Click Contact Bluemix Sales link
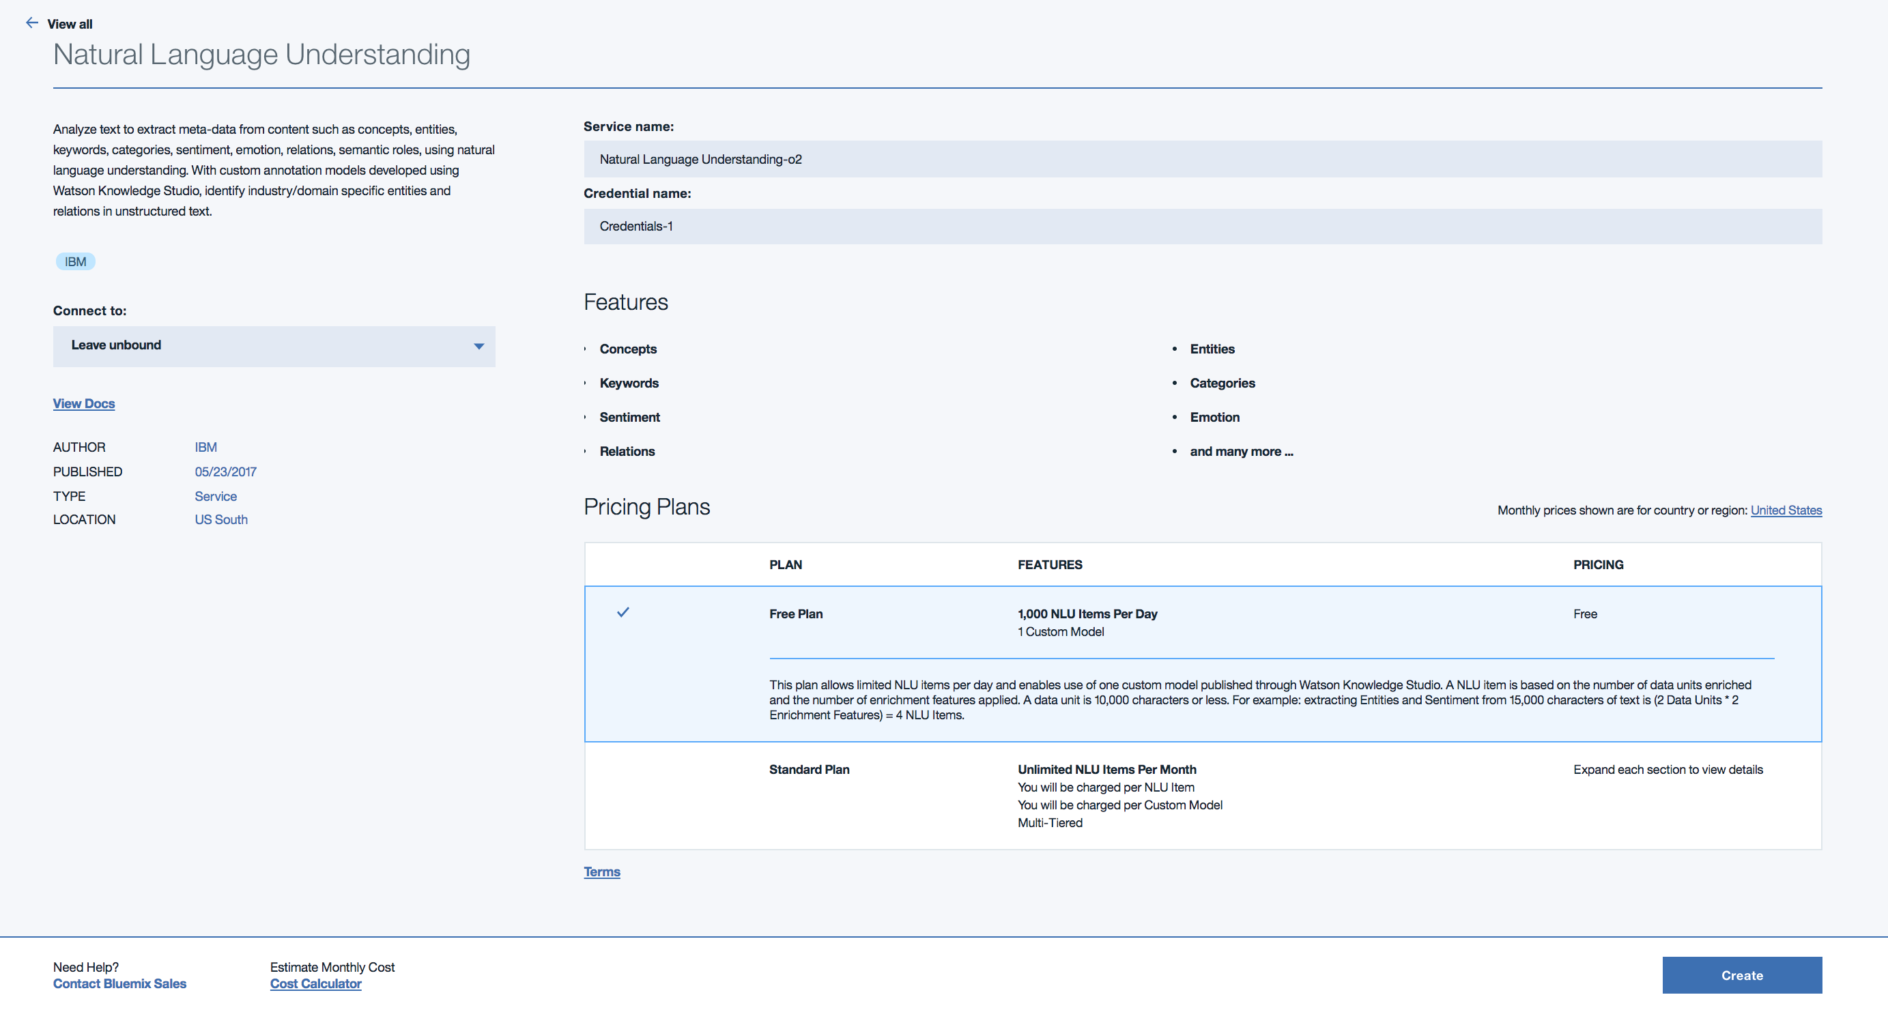Image resolution: width=1888 pixels, height=1010 pixels. (119, 983)
